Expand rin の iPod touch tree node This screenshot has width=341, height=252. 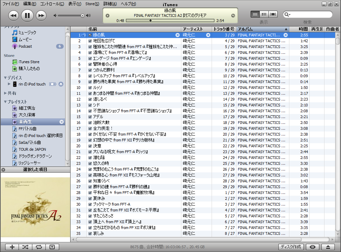[x=9, y=84]
